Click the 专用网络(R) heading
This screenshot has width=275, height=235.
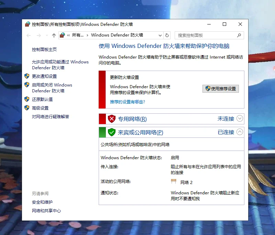click(132, 119)
